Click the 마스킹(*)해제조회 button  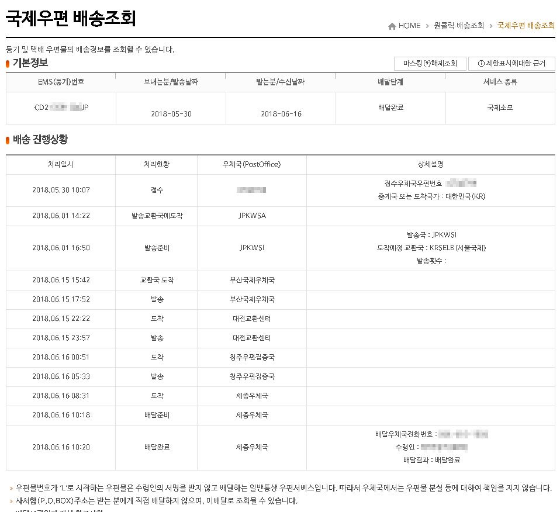(x=430, y=64)
